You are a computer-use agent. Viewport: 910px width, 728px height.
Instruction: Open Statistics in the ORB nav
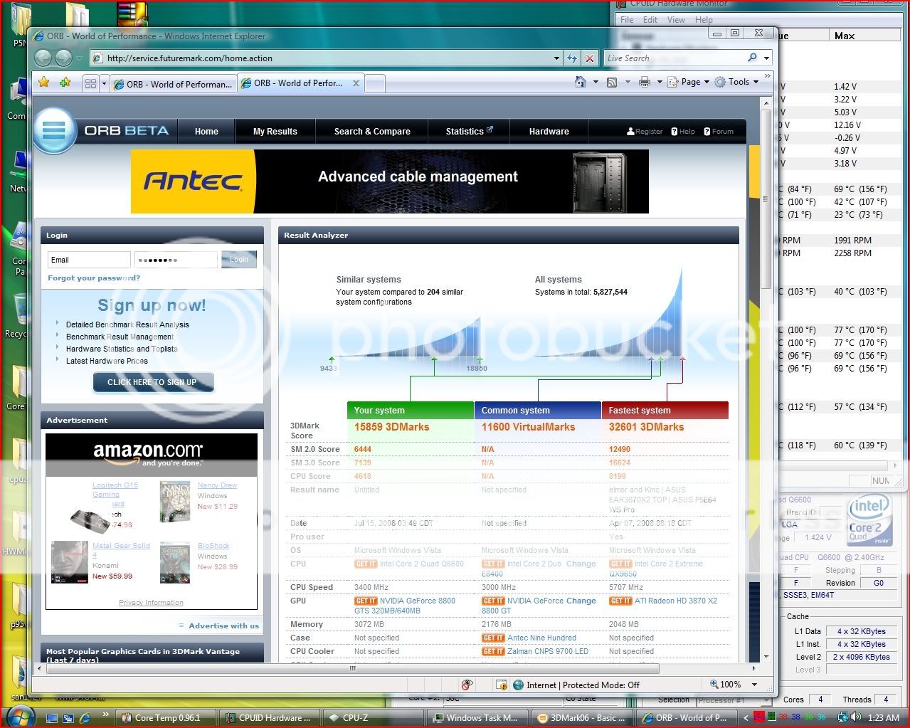click(x=469, y=131)
